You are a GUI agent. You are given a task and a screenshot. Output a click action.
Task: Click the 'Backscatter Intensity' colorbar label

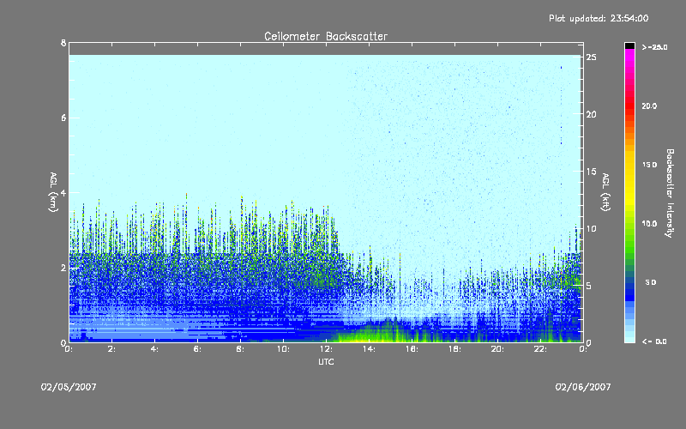tap(670, 193)
